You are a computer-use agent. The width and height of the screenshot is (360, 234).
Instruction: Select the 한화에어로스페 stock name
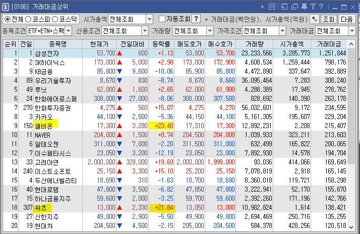[55, 99]
